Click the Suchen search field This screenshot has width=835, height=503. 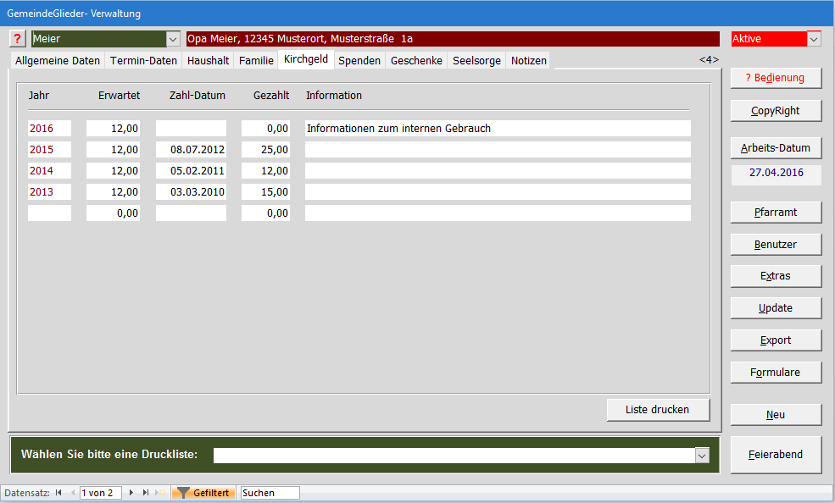[x=270, y=493]
